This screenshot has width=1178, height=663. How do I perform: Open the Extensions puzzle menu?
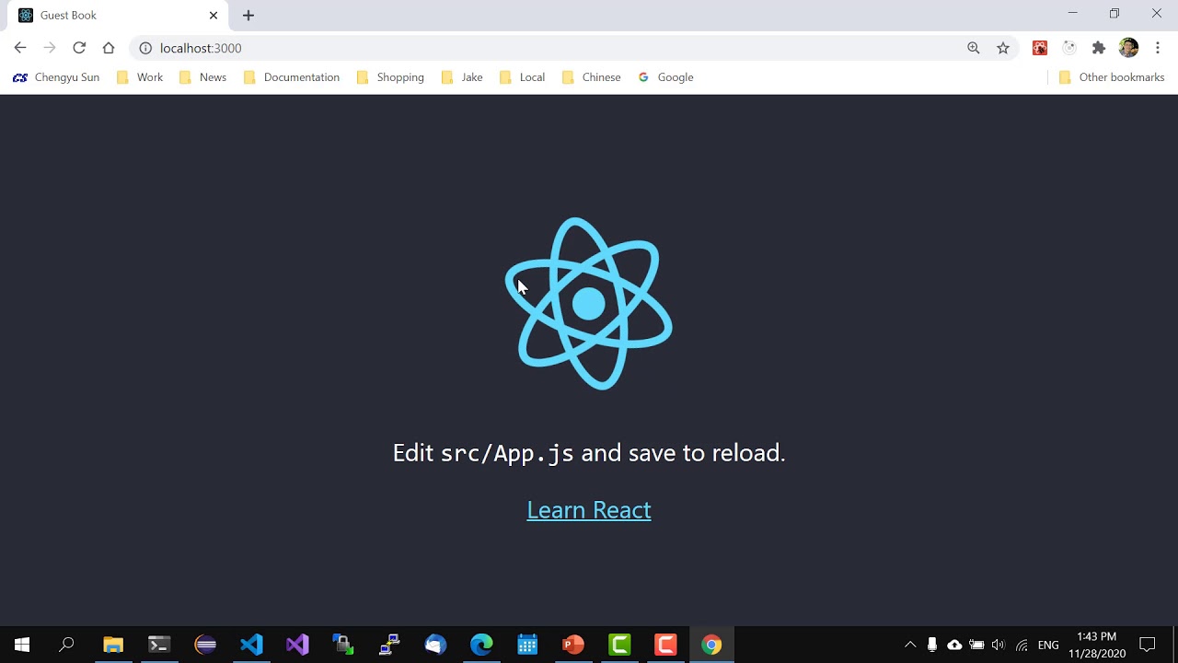1099,48
